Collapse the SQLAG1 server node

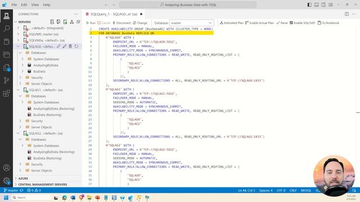coord(18,90)
